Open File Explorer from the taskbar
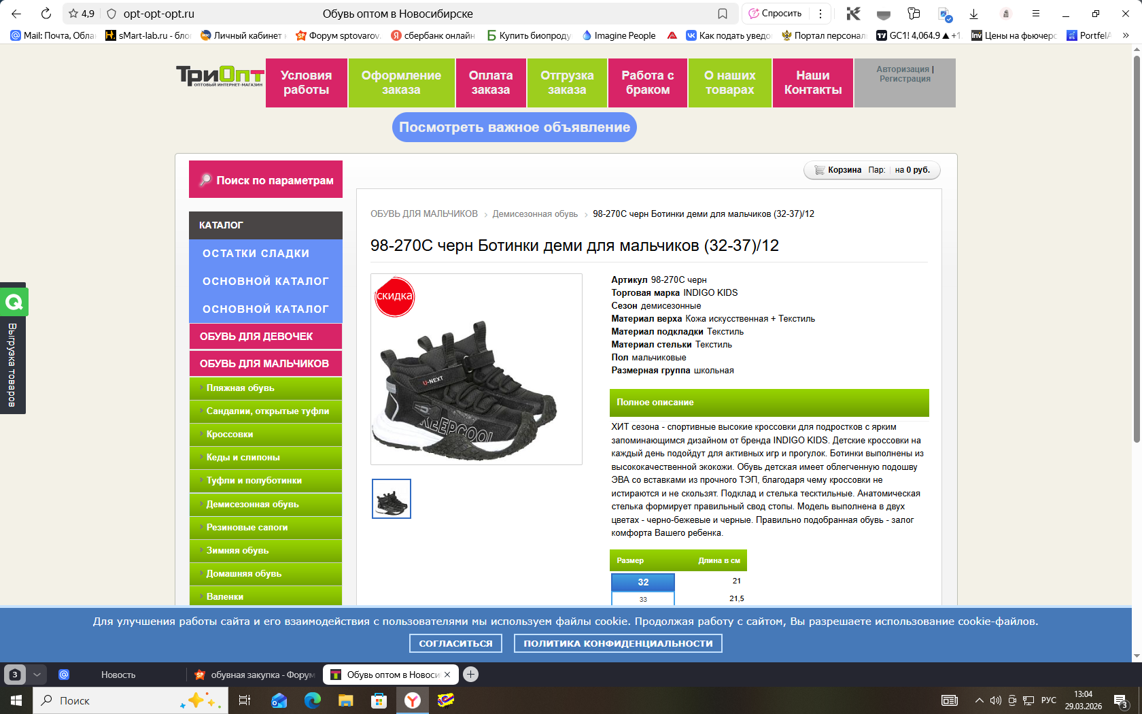The height and width of the screenshot is (714, 1142). pyautogui.click(x=346, y=700)
